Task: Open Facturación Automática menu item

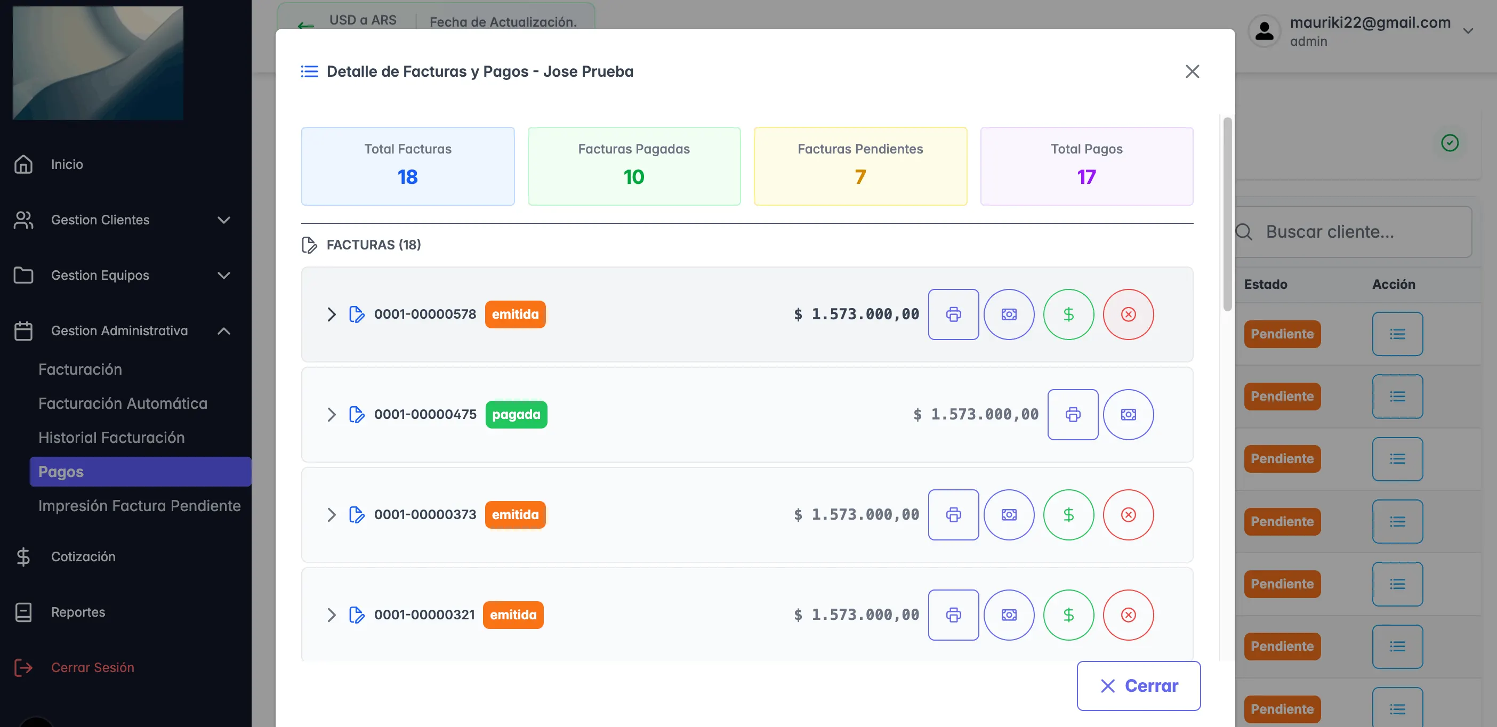Action: (x=123, y=403)
